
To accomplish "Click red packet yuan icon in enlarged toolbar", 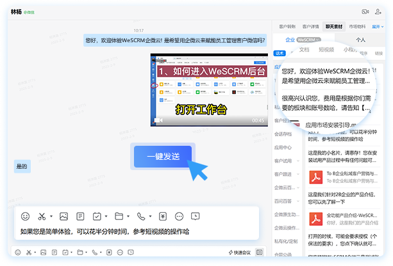I will (163, 216).
